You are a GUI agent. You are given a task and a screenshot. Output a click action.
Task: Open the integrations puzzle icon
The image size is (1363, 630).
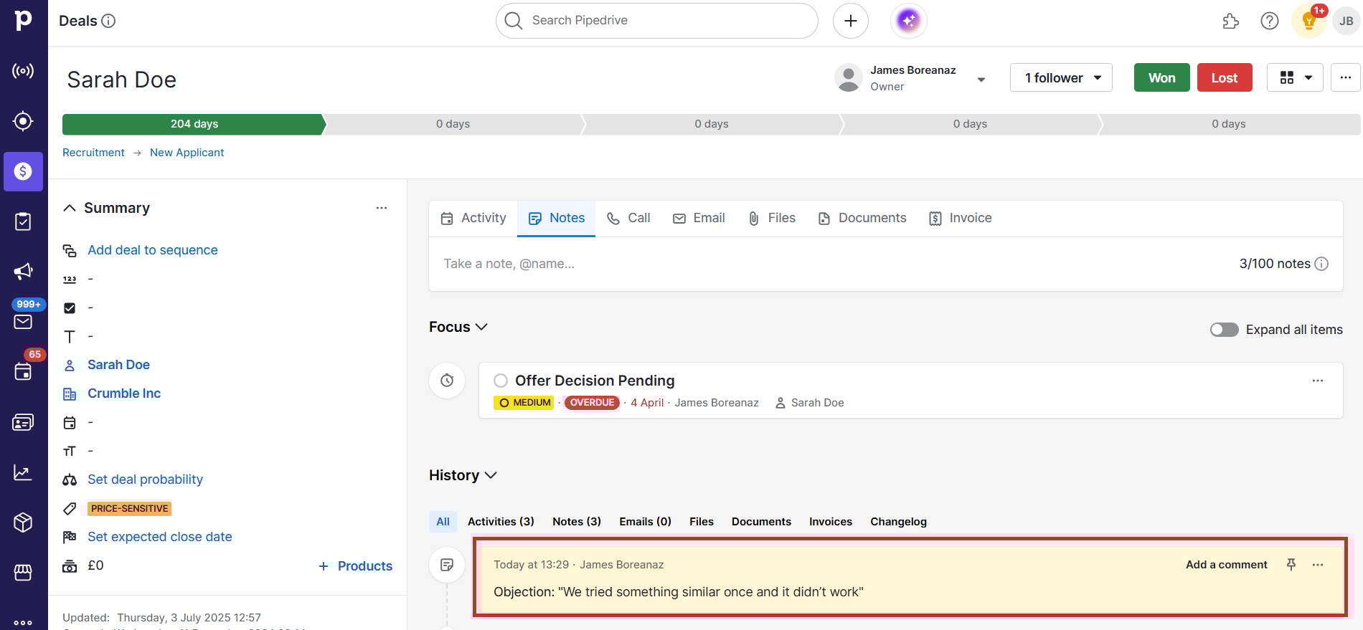pyautogui.click(x=1231, y=21)
